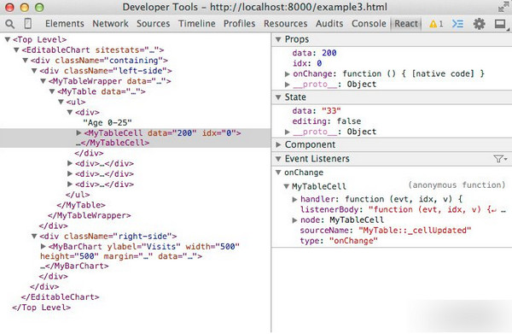Collapse the ul node
The height and width of the screenshot is (334, 512).
pyautogui.click(x=61, y=102)
